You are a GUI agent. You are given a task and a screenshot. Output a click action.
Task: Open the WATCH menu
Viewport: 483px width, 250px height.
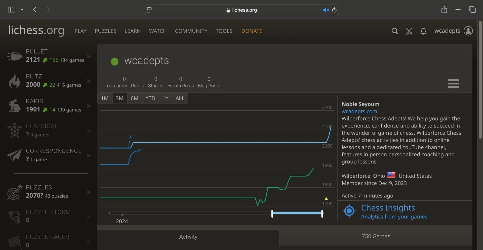(158, 31)
